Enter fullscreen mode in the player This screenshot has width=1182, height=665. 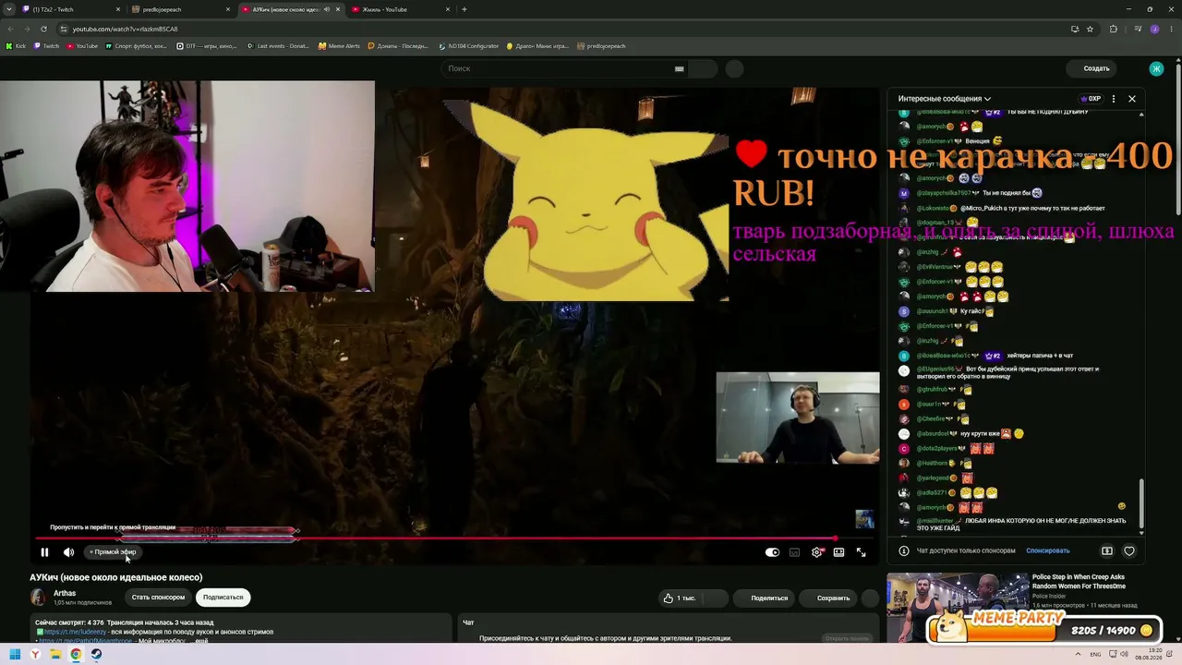click(x=861, y=552)
